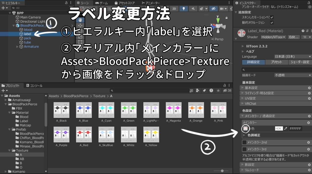This screenshot has height=174, width=312.
Task: Expand Armature in the Hierarchy
Action: pos(17,47)
